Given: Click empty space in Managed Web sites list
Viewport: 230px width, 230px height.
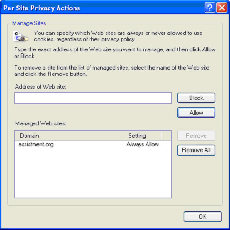Looking at the screenshot, I should pos(93,173).
